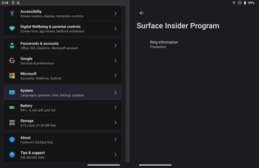This screenshot has height=168, width=259.
Task: Expand the Microsoft row chevron
Action: [116, 76]
